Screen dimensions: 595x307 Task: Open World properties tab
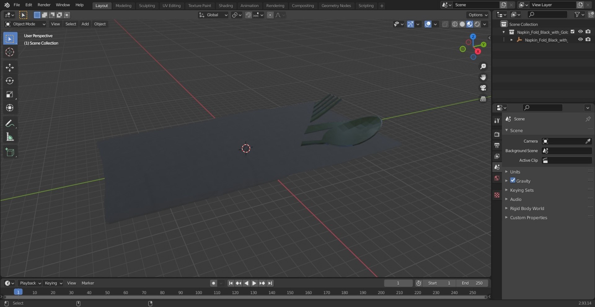(497, 178)
